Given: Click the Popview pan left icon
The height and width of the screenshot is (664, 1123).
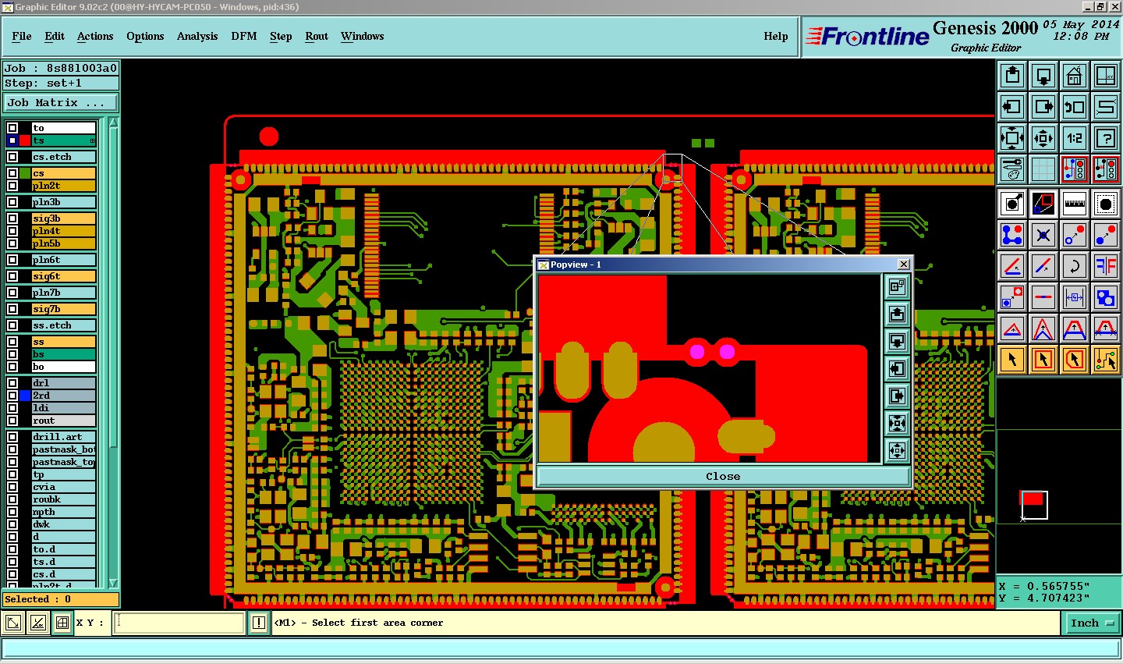Looking at the screenshot, I should click(x=898, y=368).
